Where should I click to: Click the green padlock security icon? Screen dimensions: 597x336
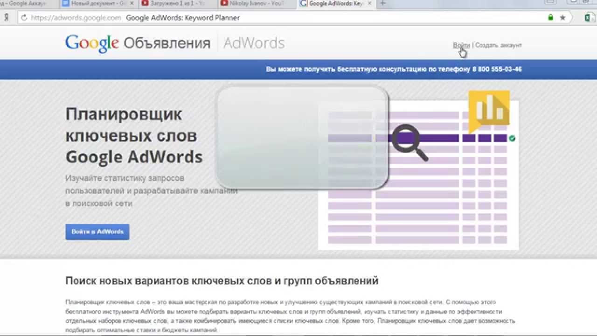point(551,18)
